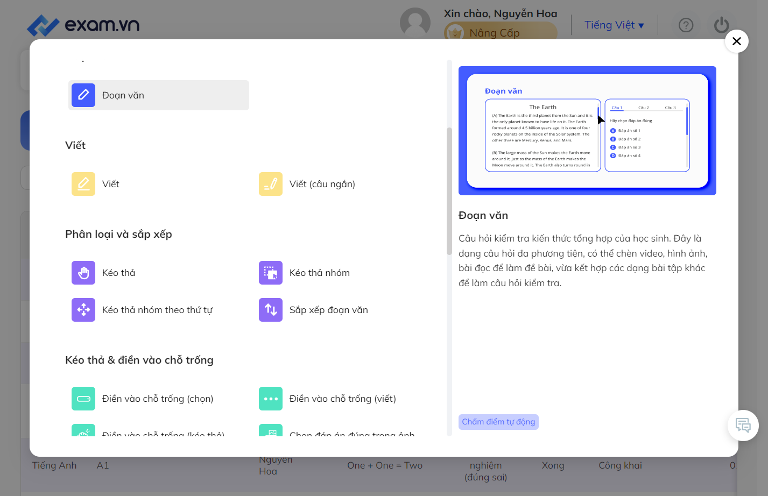Choose the Kéo thả nhóm icon
The image size is (768, 496).
pos(271,273)
